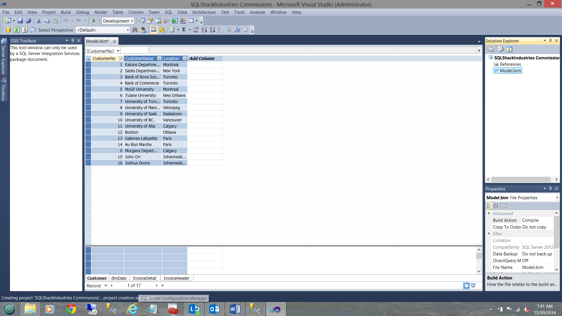Viewport: 562px width, 316px height.
Task: Click the Import From Data Source cylinder icon
Action: pos(8,30)
